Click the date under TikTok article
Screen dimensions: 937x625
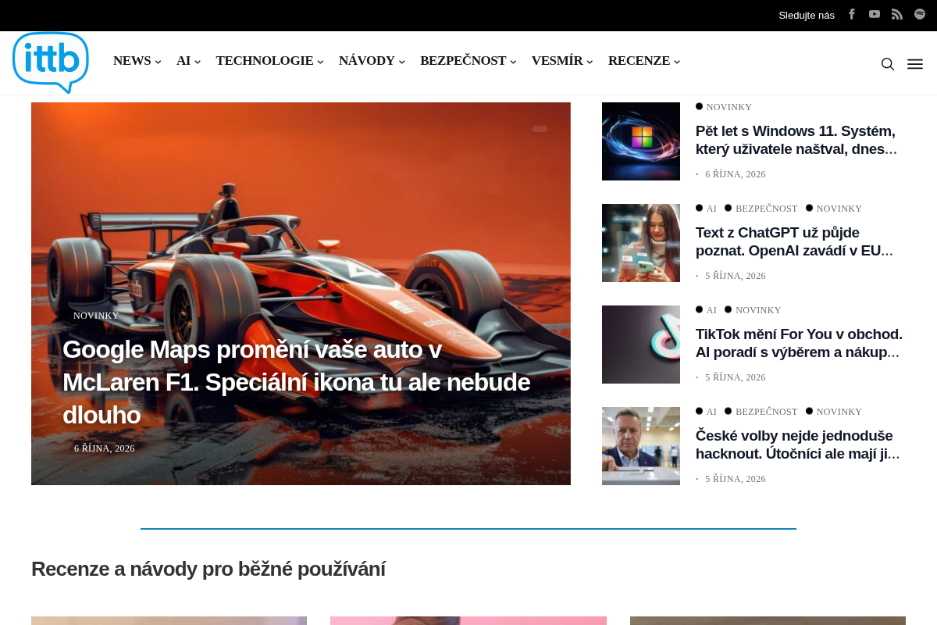[736, 377]
